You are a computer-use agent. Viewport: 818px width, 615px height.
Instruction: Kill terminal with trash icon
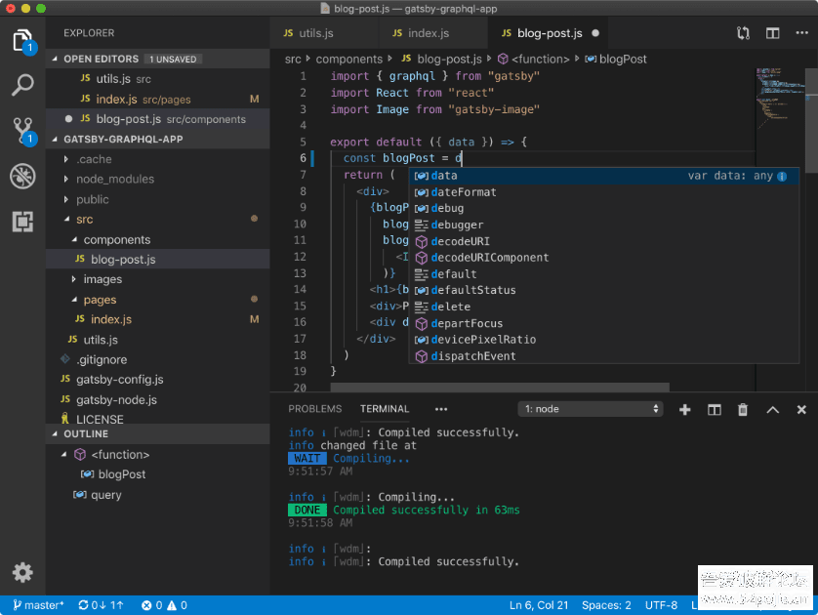click(743, 409)
